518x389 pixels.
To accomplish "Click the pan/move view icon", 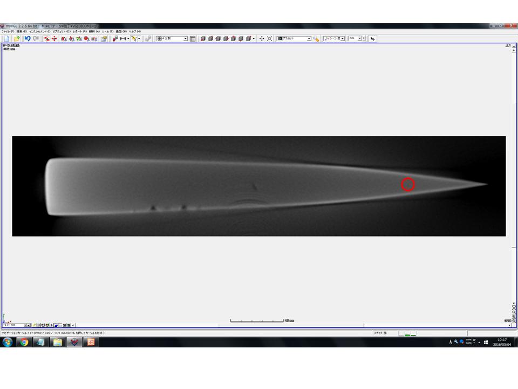I will [x=262, y=39].
